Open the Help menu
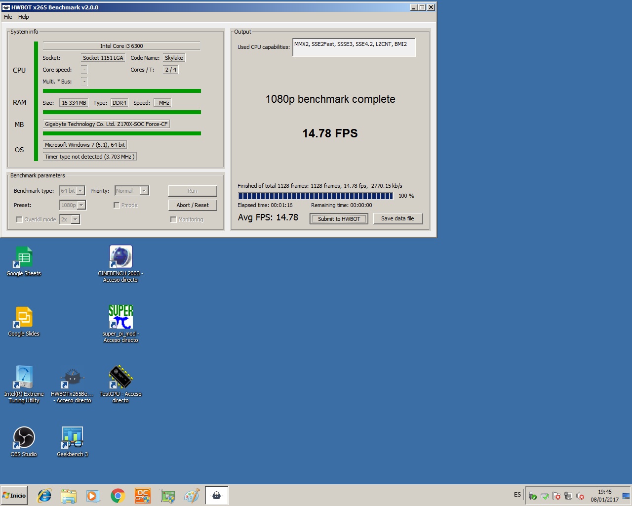 (x=24, y=17)
